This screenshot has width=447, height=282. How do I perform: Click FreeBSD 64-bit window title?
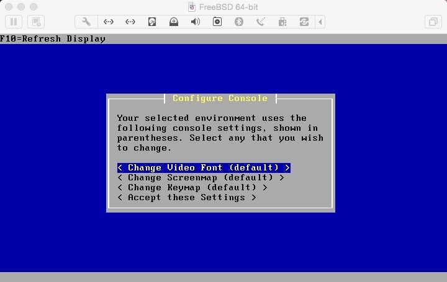[228, 7]
